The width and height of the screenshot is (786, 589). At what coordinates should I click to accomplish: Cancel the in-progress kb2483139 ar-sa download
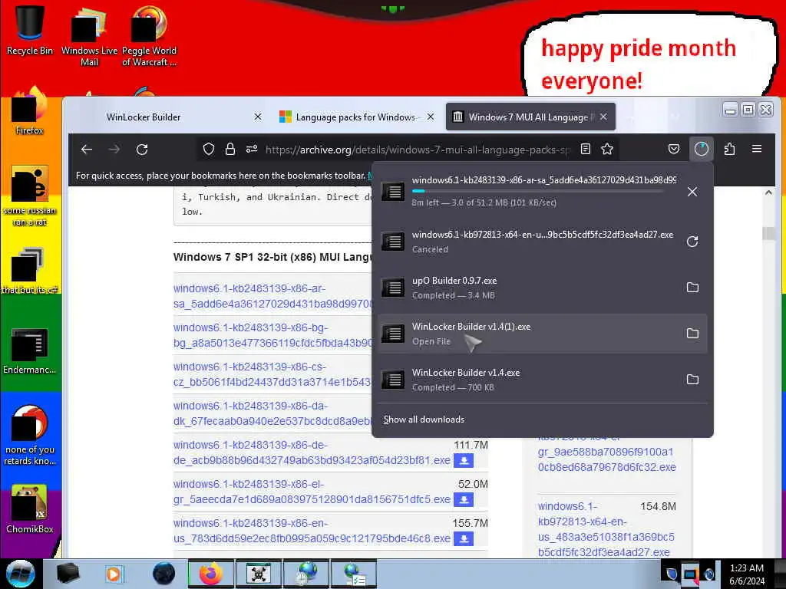click(692, 192)
